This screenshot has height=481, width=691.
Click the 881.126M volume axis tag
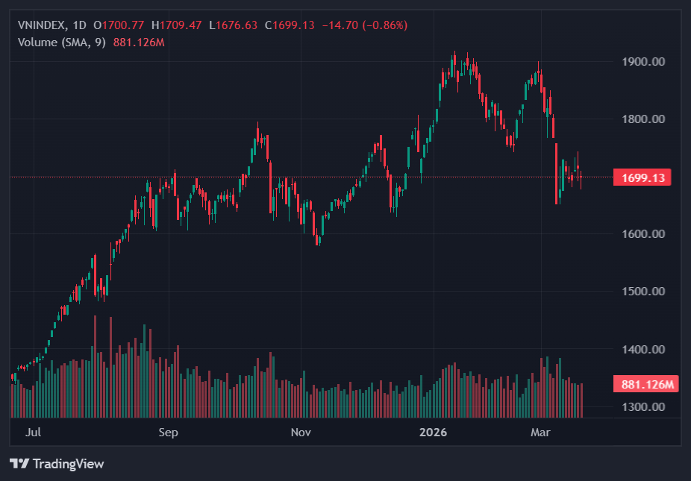(x=648, y=385)
